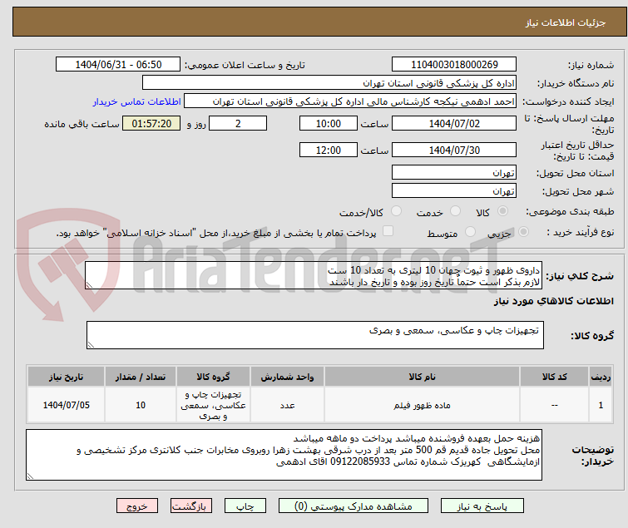Click the خروج exit button
The image size is (628, 528).
[137, 506]
